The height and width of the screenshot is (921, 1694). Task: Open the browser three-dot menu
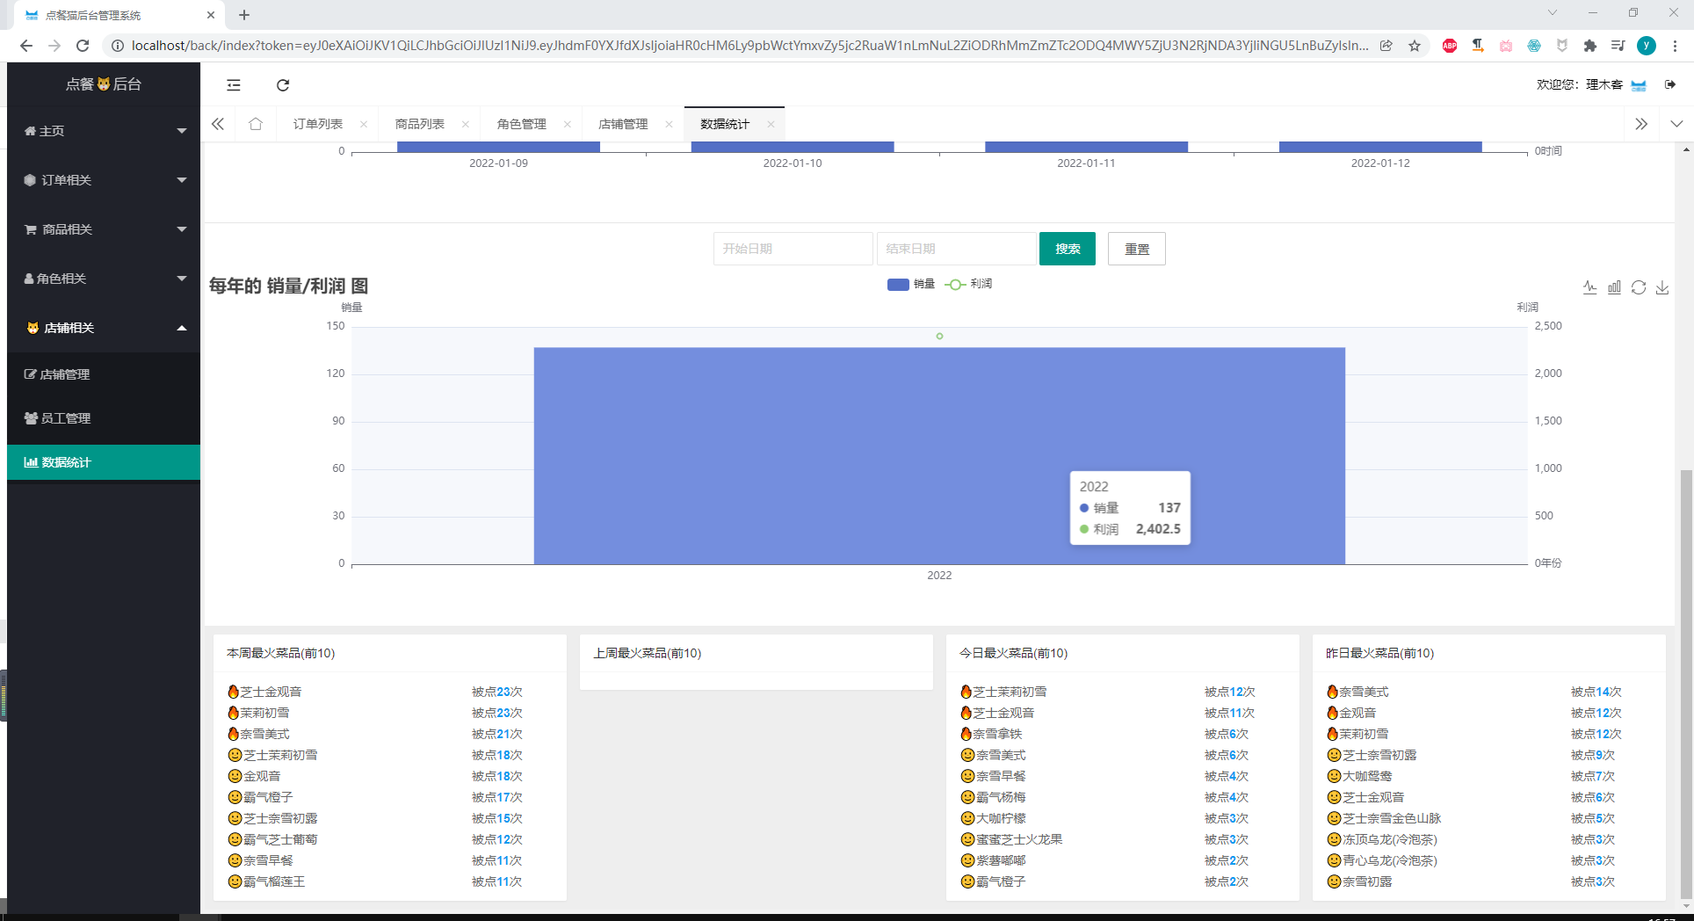(x=1675, y=46)
